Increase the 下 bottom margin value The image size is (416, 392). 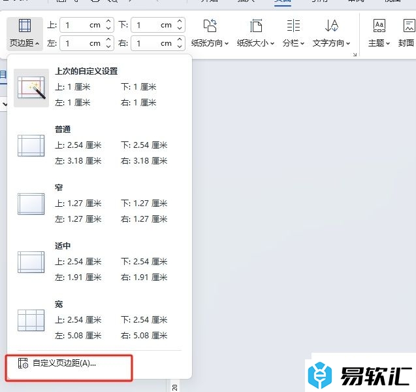coord(180,21)
